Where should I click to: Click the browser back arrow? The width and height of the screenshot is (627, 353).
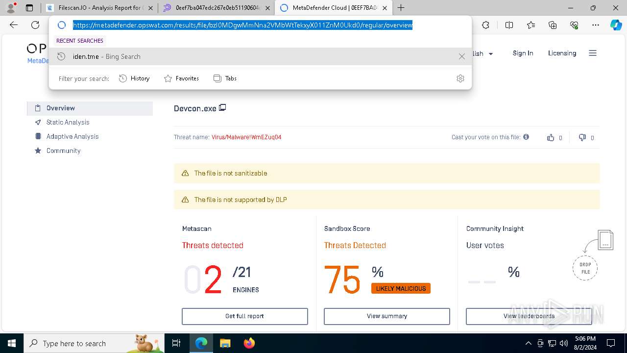tap(14, 25)
